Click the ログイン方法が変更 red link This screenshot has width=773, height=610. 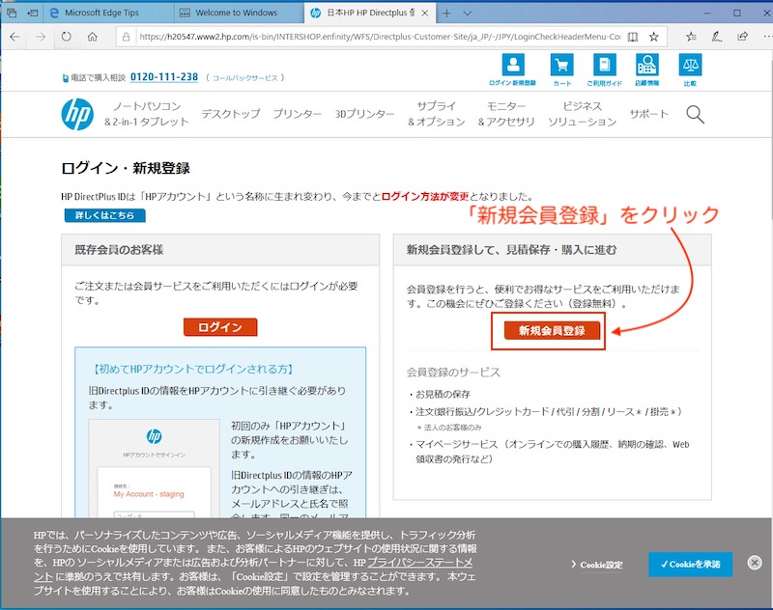click(x=425, y=197)
